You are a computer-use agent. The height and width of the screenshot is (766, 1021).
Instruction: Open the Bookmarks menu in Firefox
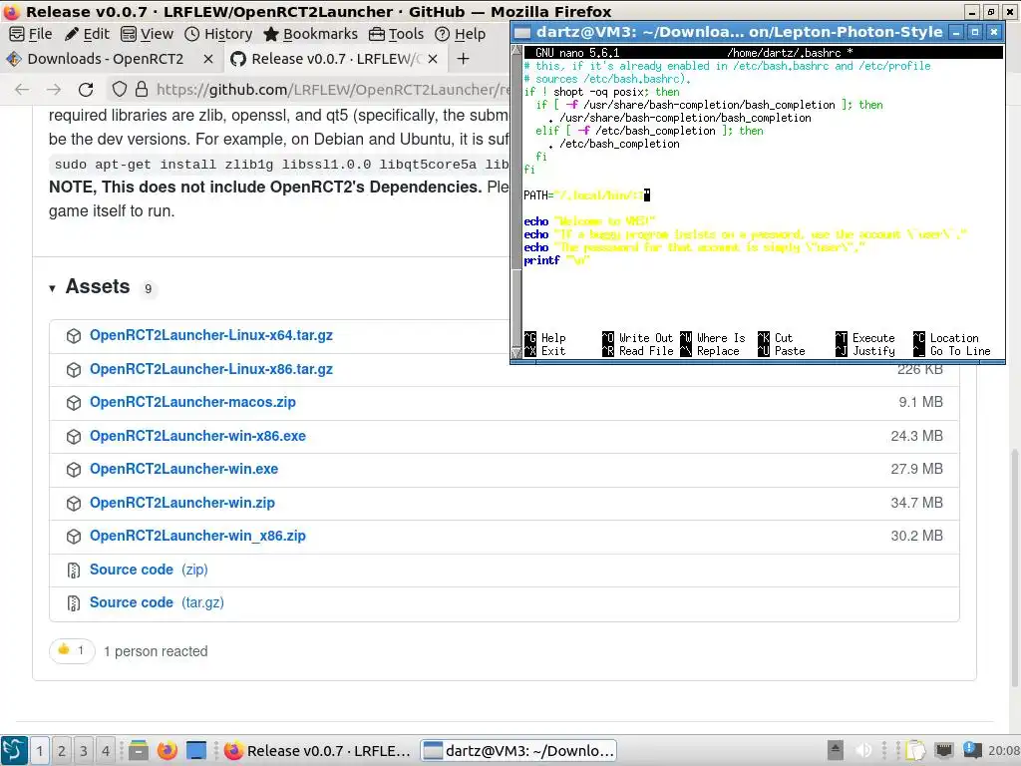click(x=311, y=34)
